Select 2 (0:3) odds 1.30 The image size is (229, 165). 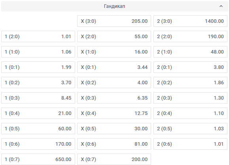(x=190, y=98)
